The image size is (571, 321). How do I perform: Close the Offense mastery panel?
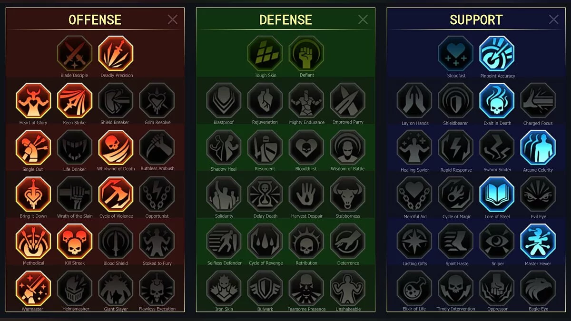tap(173, 19)
